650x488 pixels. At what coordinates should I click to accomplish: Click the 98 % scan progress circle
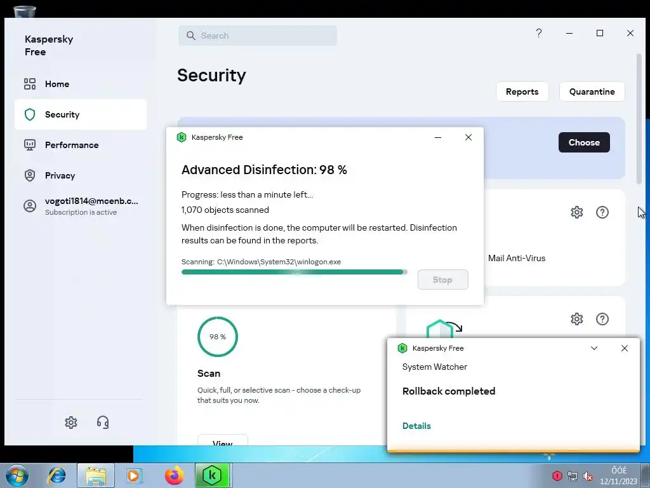[x=218, y=337]
